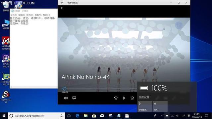This screenshot has height=119, width=212.
Task: Show hidden tray icons chevron
Action: pos(162,116)
